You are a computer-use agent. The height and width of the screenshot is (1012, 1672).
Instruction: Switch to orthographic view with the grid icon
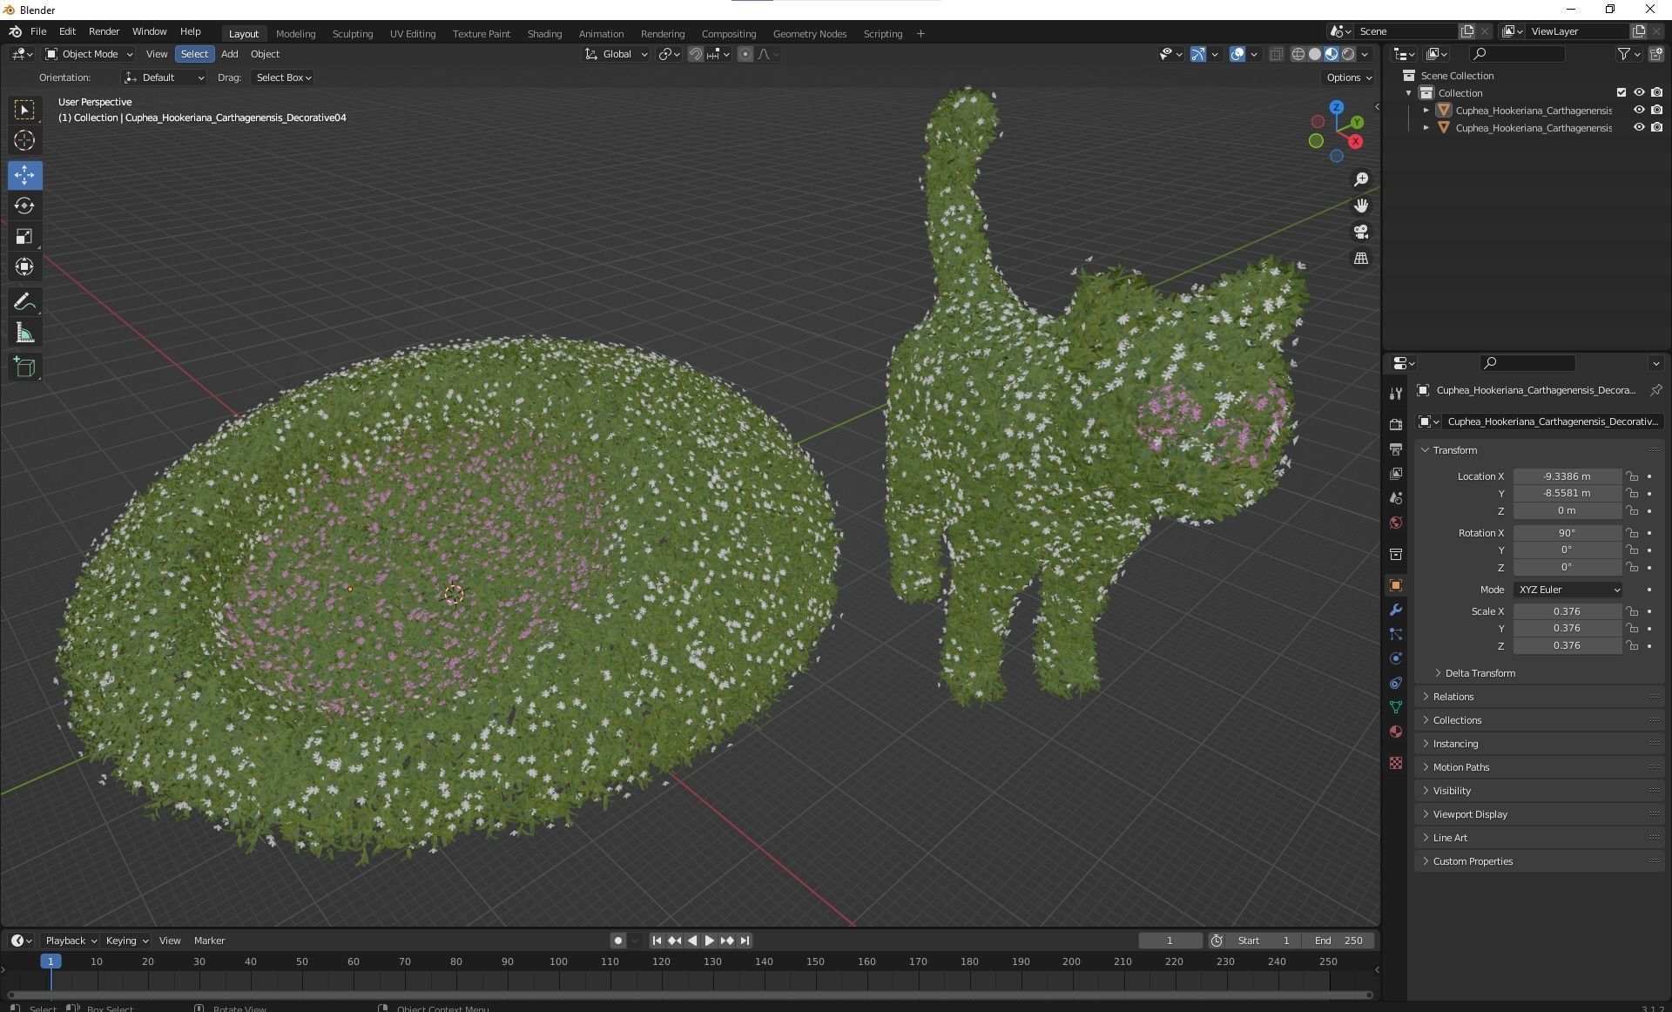pos(1360,259)
